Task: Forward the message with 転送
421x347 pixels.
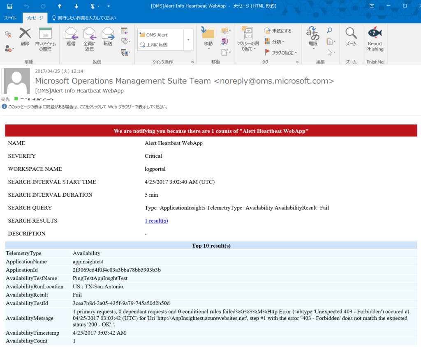Action: click(x=108, y=37)
